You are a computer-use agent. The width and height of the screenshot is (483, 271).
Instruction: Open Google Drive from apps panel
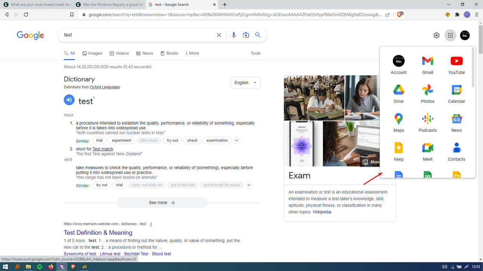398,94
